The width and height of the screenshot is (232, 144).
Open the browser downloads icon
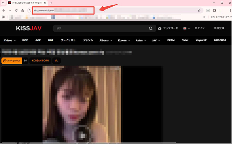[x=208, y=10]
